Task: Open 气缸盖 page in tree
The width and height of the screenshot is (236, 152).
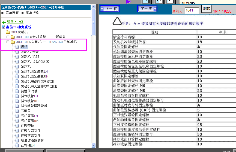Action: 26,111
